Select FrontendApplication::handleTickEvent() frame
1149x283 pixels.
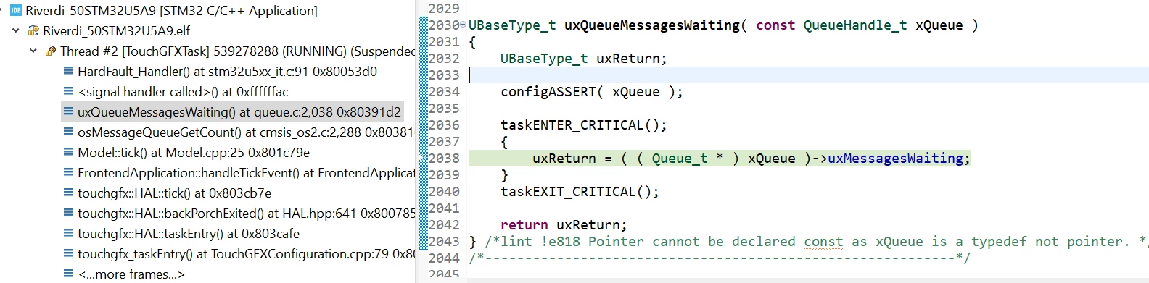[246, 172]
